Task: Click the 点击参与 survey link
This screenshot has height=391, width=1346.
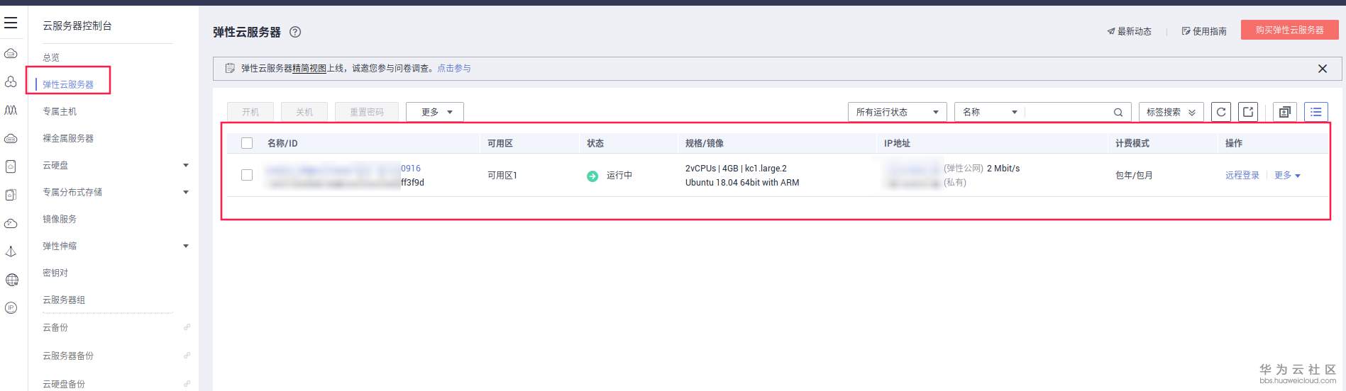Action: 454,69
